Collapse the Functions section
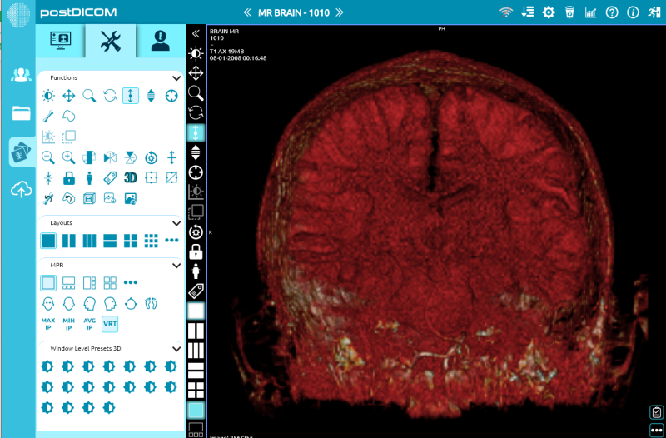 click(176, 77)
